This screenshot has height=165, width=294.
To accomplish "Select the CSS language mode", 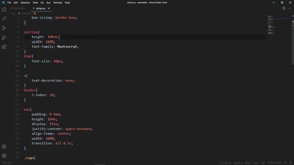I will point(263,163).
